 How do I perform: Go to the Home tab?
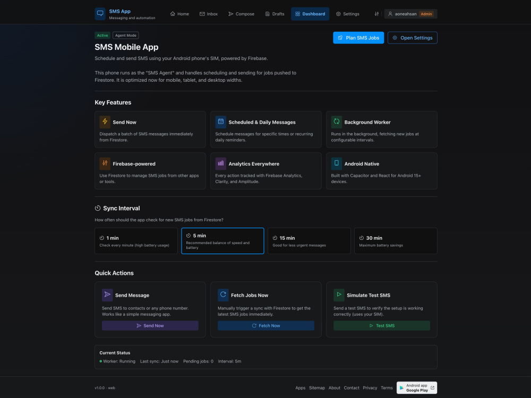click(x=179, y=14)
